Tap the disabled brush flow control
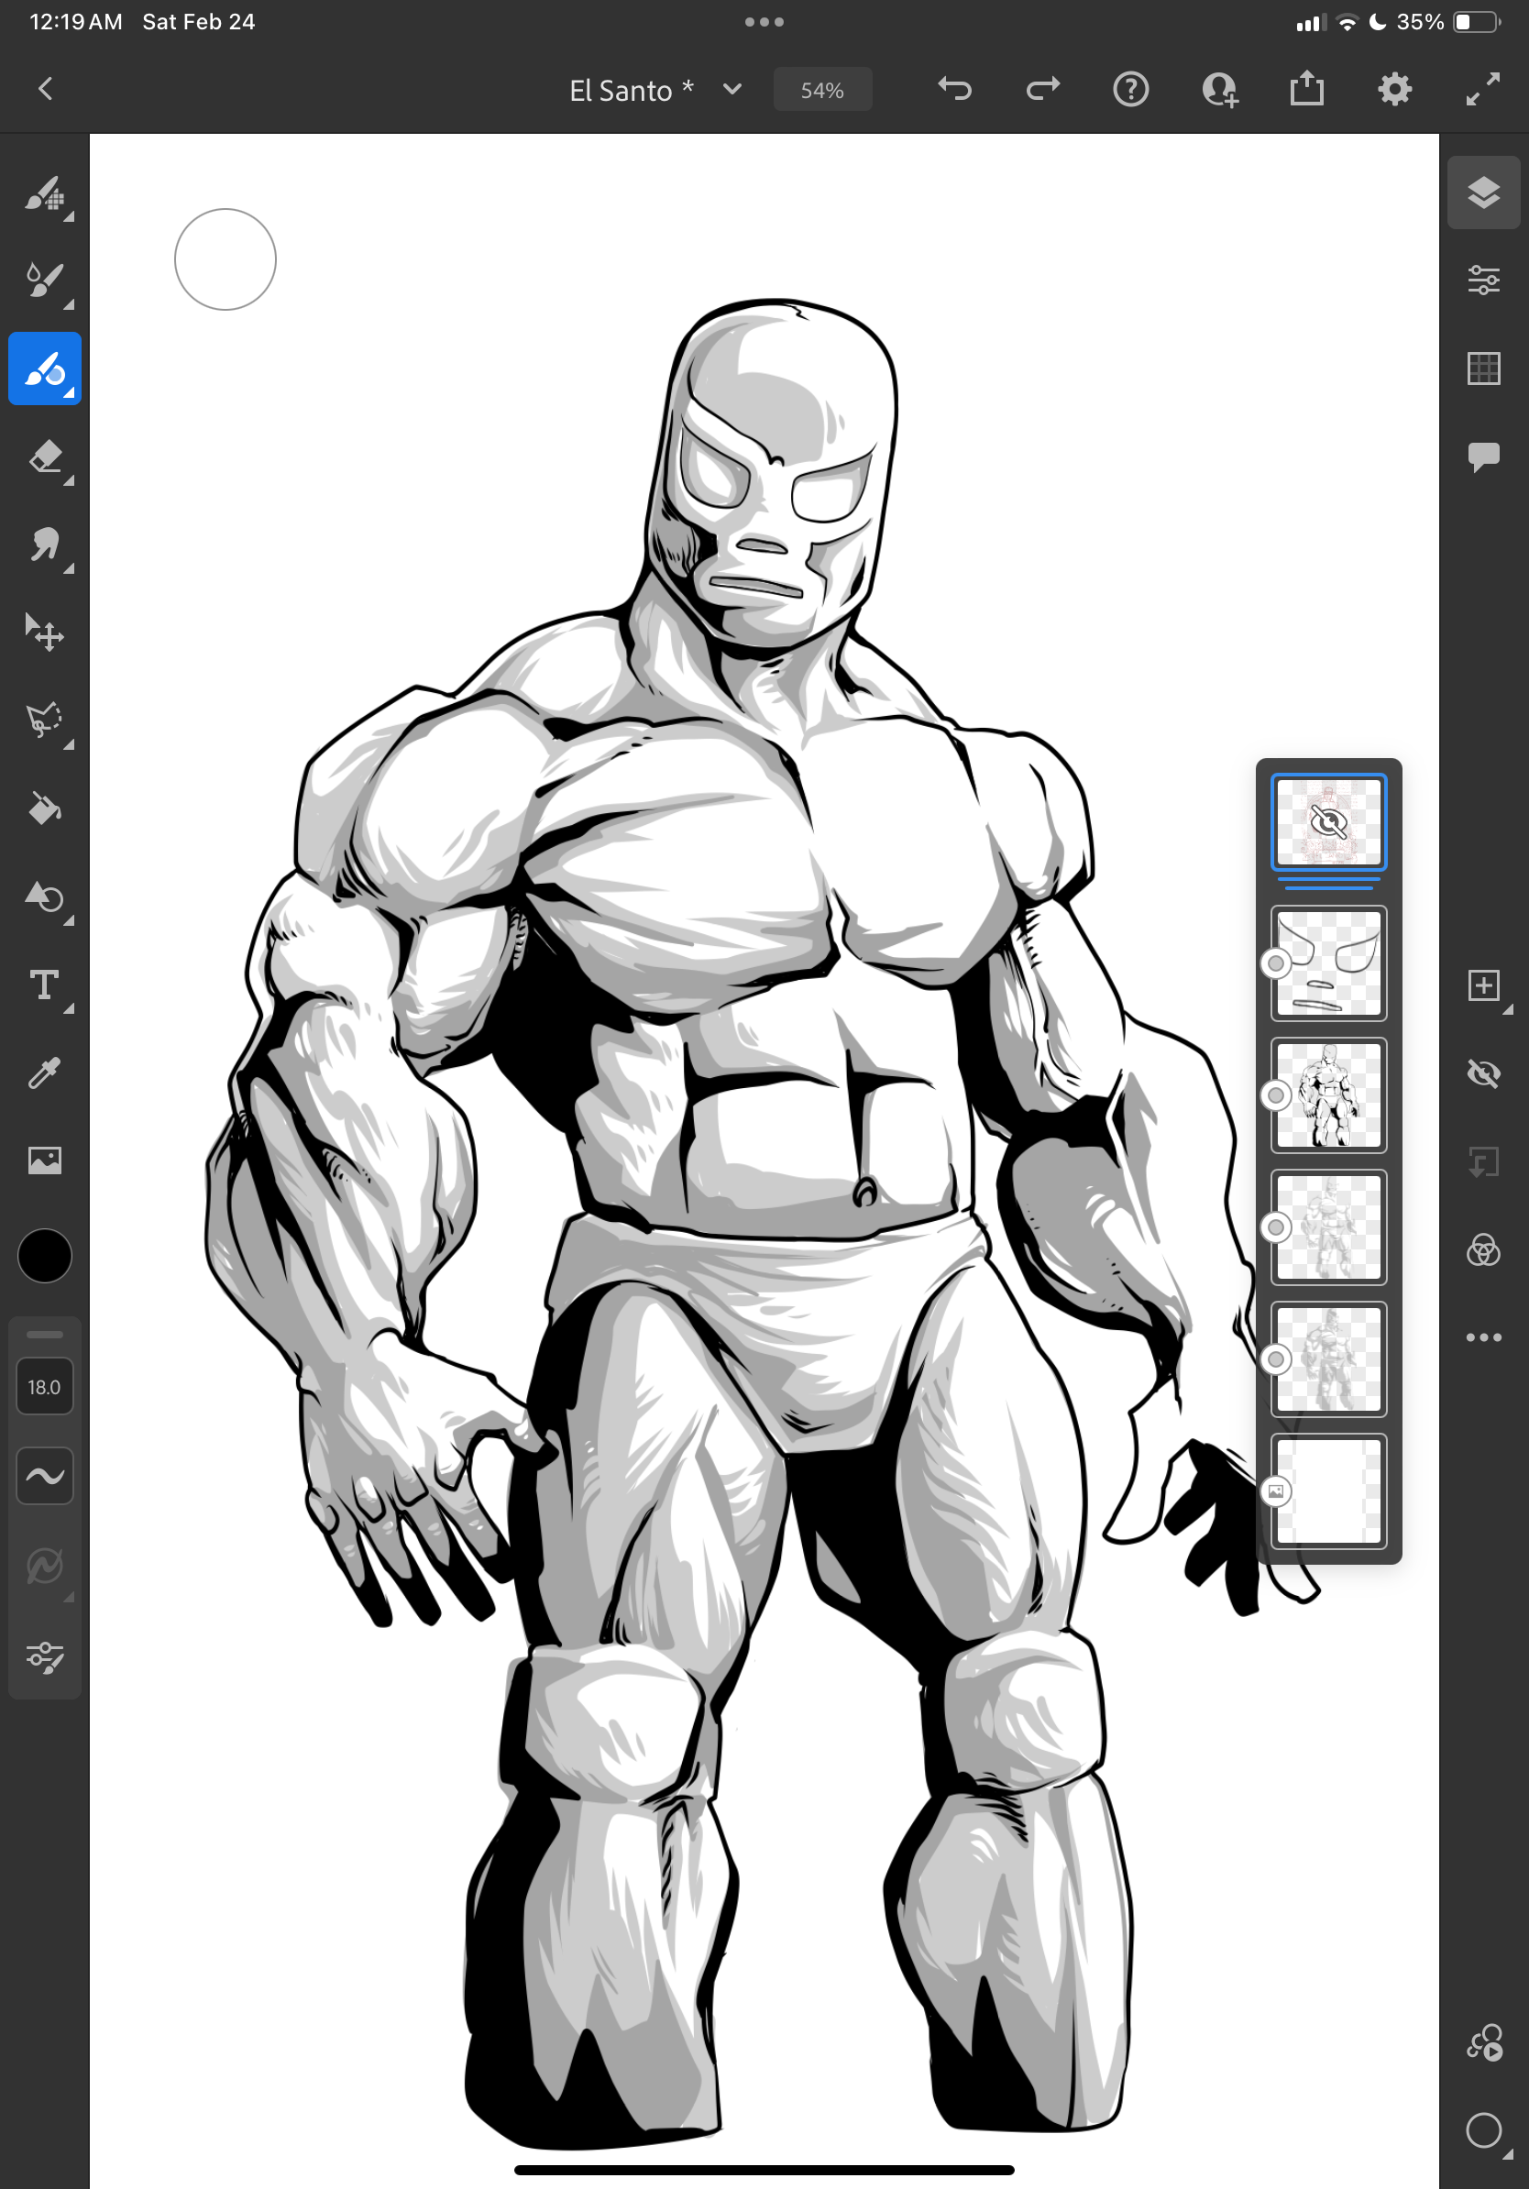This screenshot has height=2189, width=1529. click(x=45, y=1567)
